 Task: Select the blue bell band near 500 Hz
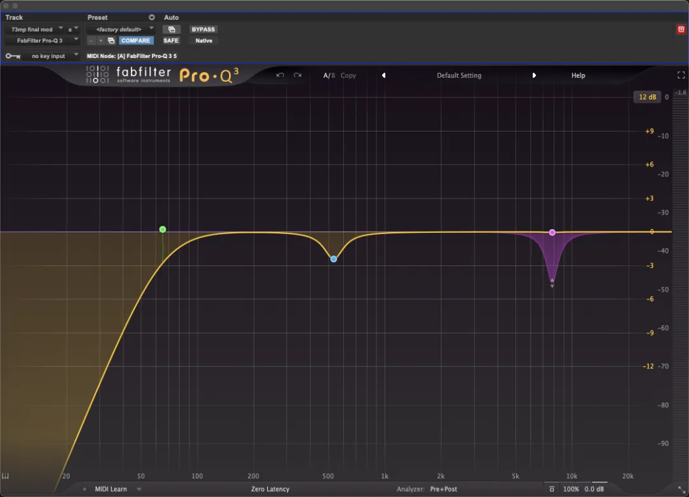[x=334, y=259]
